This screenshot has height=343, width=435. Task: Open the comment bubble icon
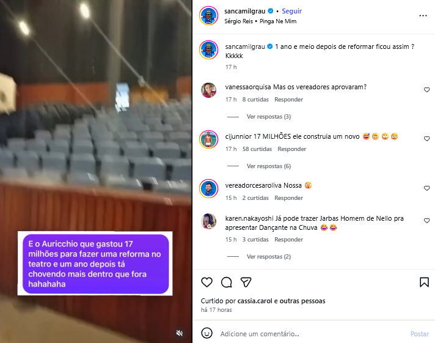point(227,282)
